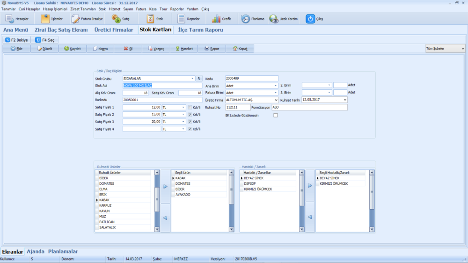The height and width of the screenshot is (263, 468).
Task: Click Ruhsat No input field
Action: point(238,107)
